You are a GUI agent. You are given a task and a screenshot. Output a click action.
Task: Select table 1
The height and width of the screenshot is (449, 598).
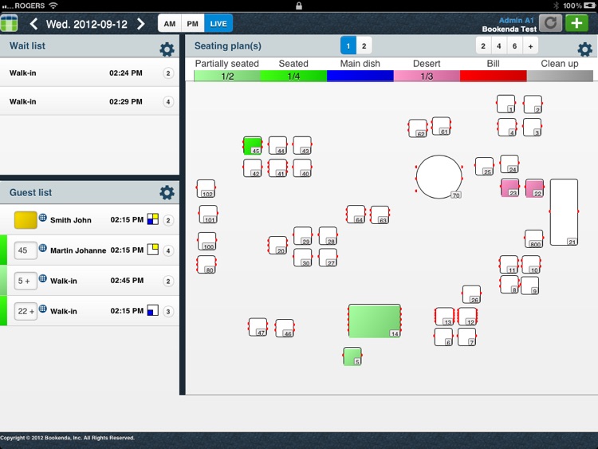[x=506, y=104]
